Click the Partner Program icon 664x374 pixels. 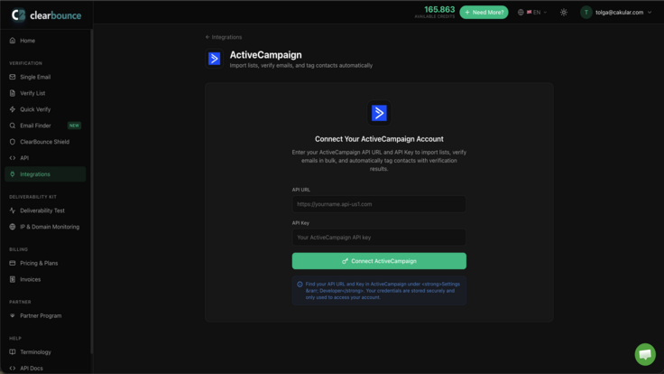(x=13, y=316)
